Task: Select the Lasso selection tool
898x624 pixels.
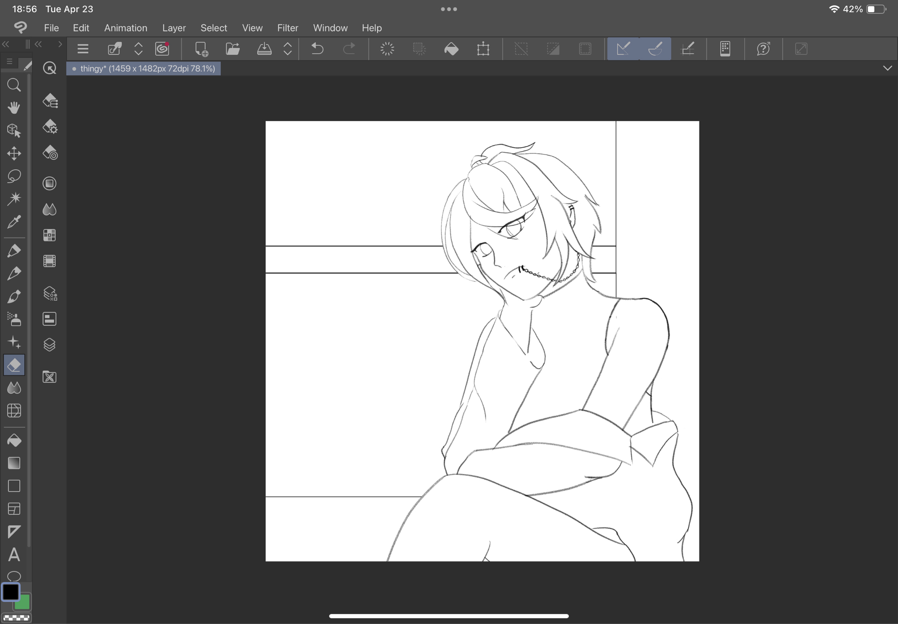Action: 14,176
